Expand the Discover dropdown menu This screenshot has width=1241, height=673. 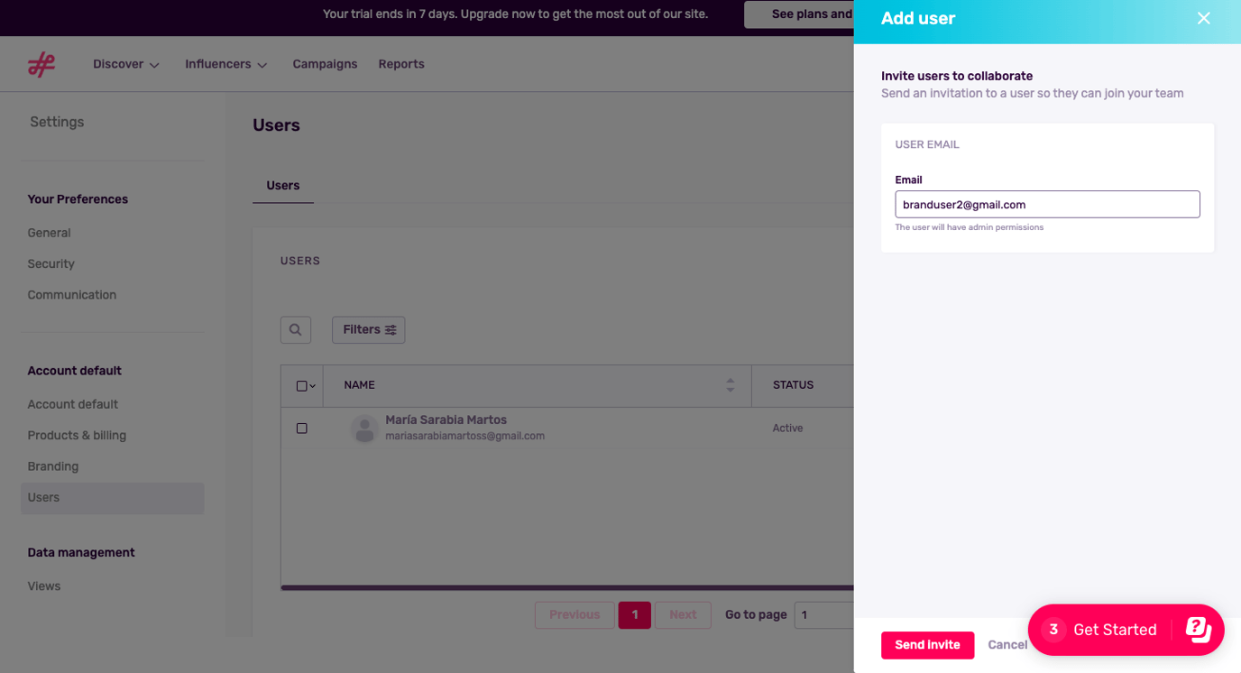click(x=126, y=64)
